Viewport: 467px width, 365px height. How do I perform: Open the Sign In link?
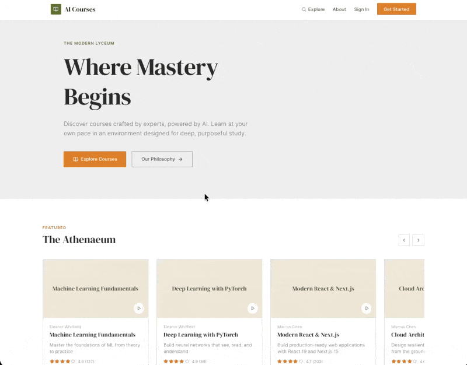click(x=361, y=9)
